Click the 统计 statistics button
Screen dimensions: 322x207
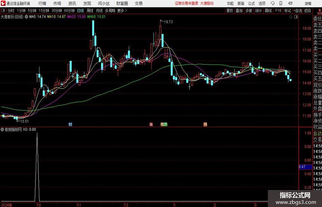pos(258,11)
